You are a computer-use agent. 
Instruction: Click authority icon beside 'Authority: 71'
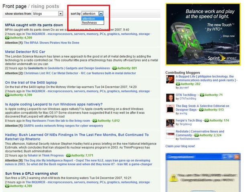click(x=202, y=95)
